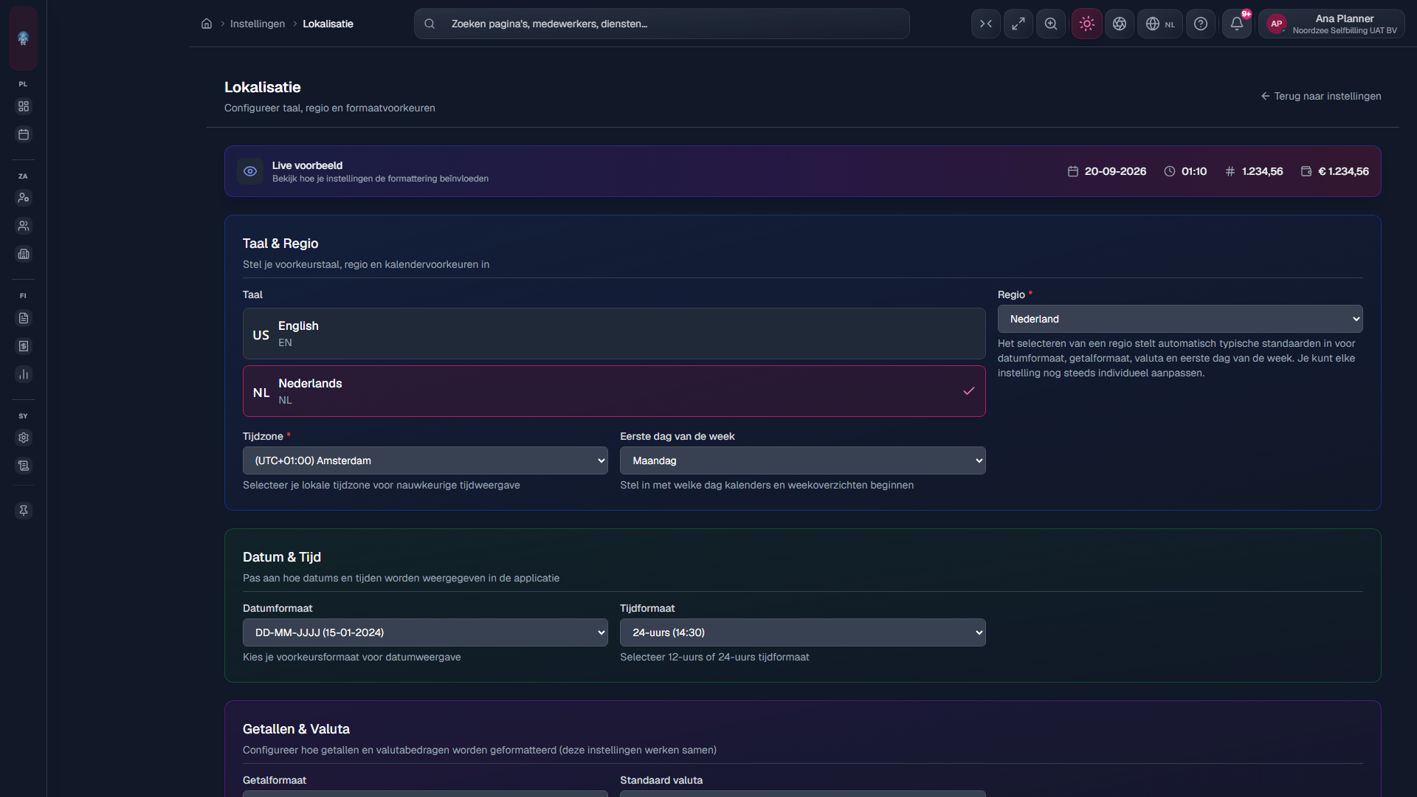Click the Datum & Tijd section heading
The width and height of the screenshot is (1417, 797).
point(282,557)
